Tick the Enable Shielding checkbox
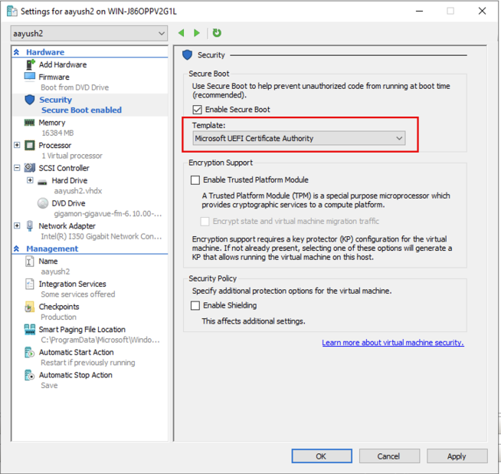The height and width of the screenshot is (474, 501). point(195,306)
